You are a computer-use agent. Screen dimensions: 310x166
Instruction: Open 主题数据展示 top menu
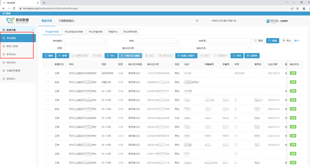pyautogui.click(x=66, y=21)
